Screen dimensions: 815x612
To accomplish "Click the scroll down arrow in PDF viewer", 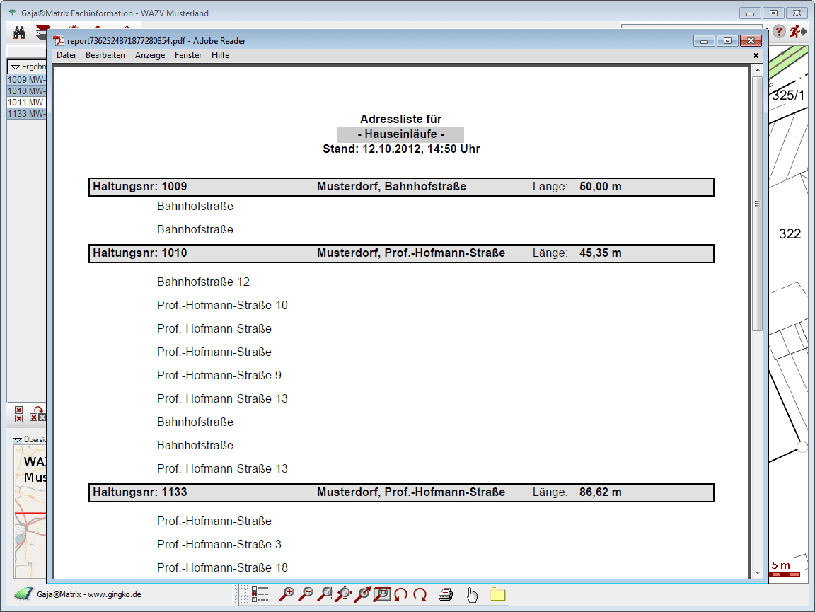I will click(x=757, y=572).
